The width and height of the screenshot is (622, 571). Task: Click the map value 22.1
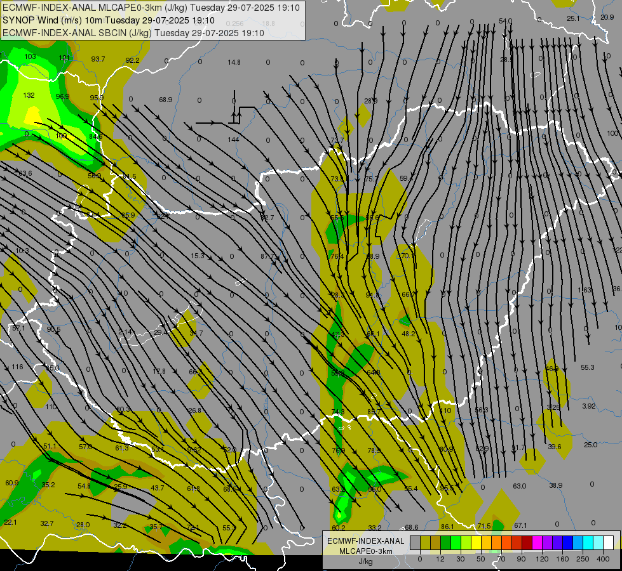pyautogui.click(x=10, y=522)
